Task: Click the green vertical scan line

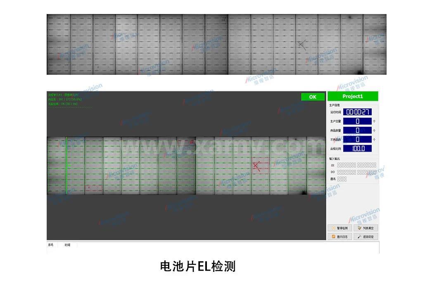Action: [66, 166]
